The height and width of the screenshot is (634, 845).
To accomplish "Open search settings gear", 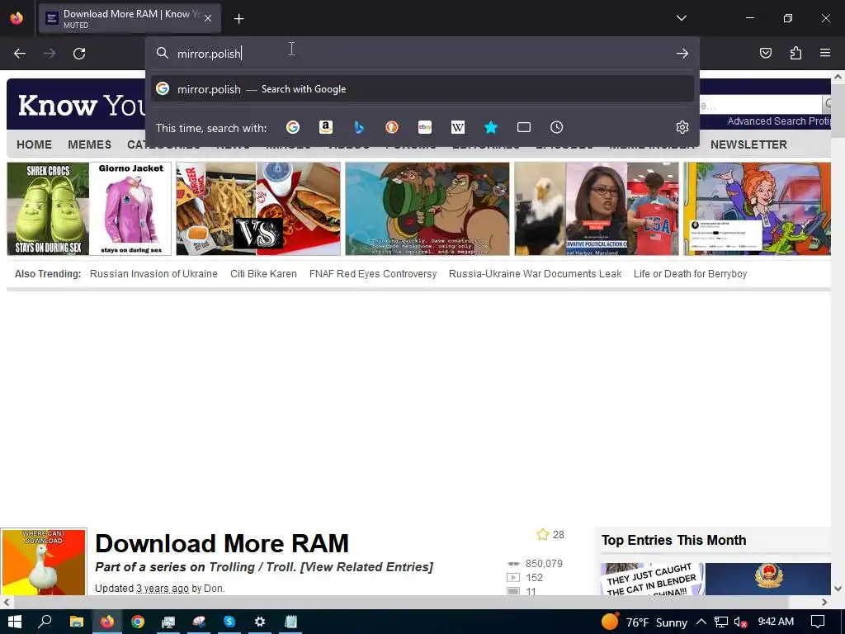I will tap(682, 127).
